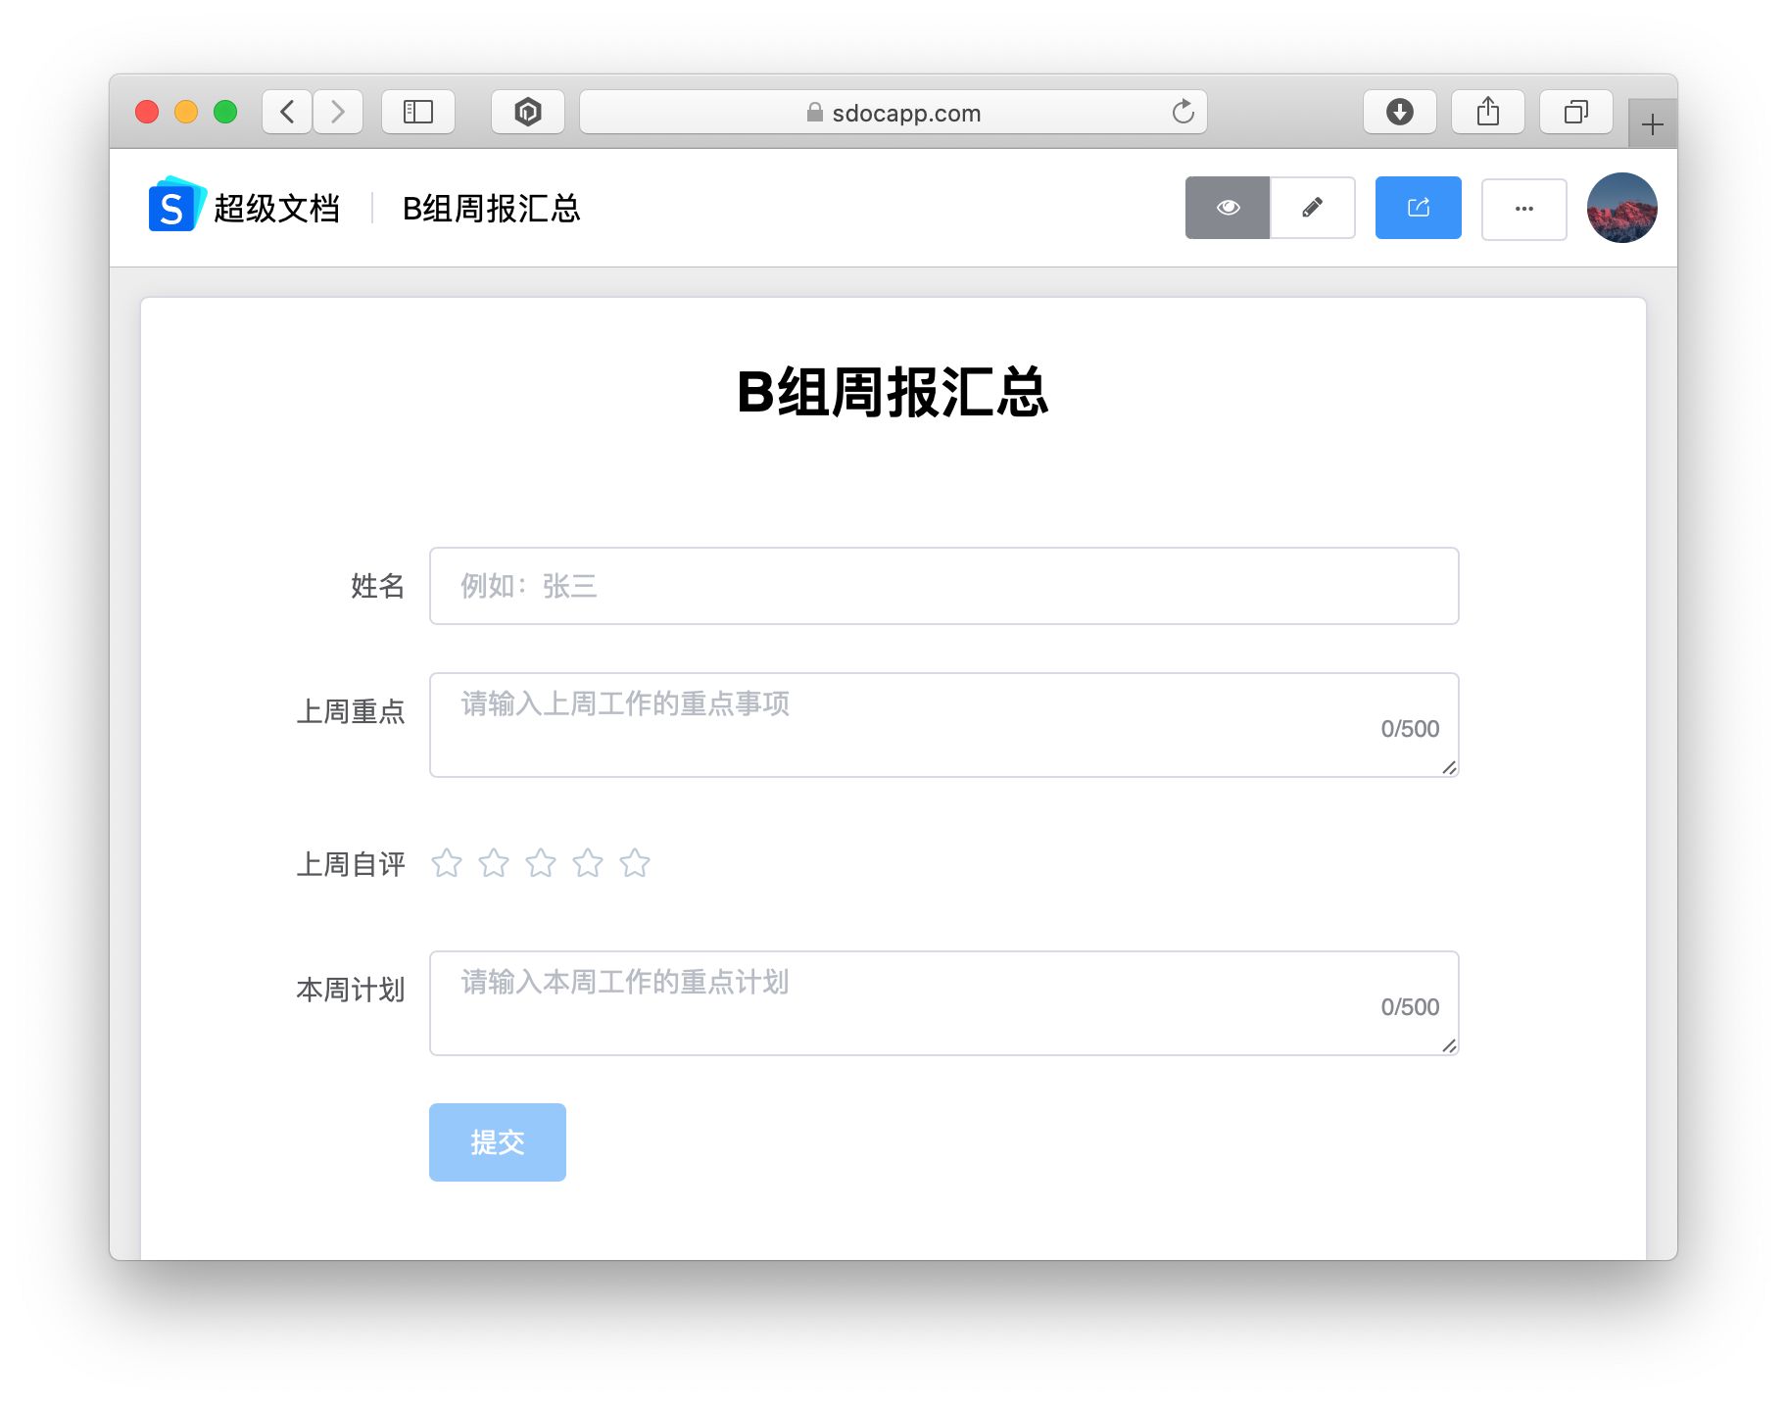Image resolution: width=1787 pixels, height=1405 pixels.
Task: Click the resize handle of 上周重点 box
Action: (1449, 767)
